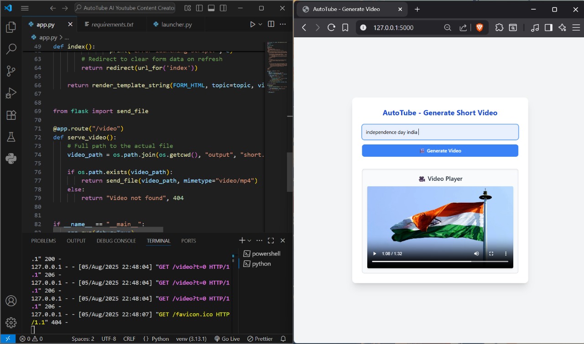This screenshot has height=344, width=584.
Task: Play the video in the player
Action: (x=375, y=253)
